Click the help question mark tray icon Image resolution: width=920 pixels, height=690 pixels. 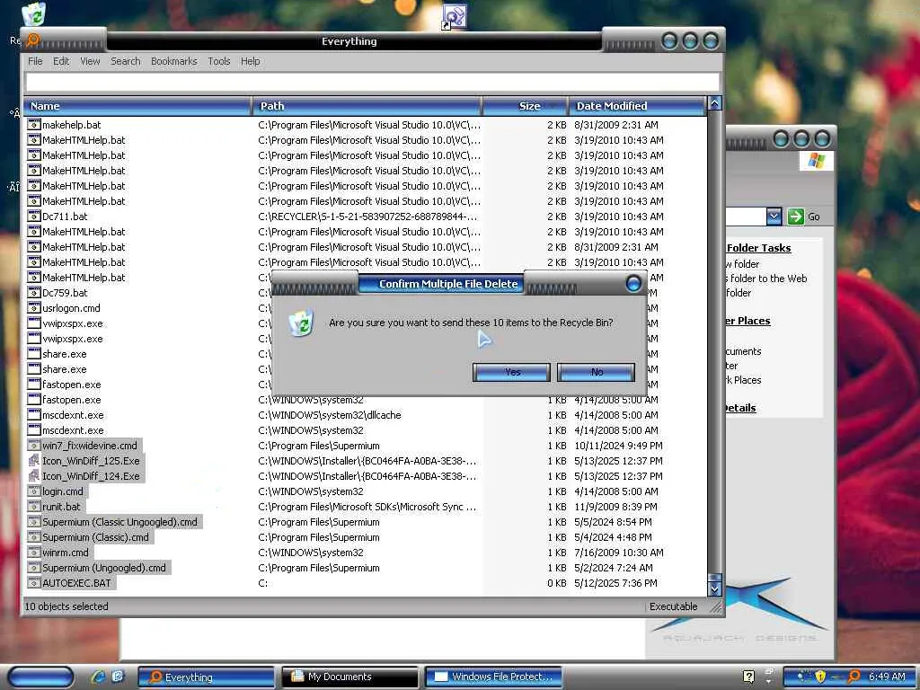pyautogui.click(x=748, y=677)
